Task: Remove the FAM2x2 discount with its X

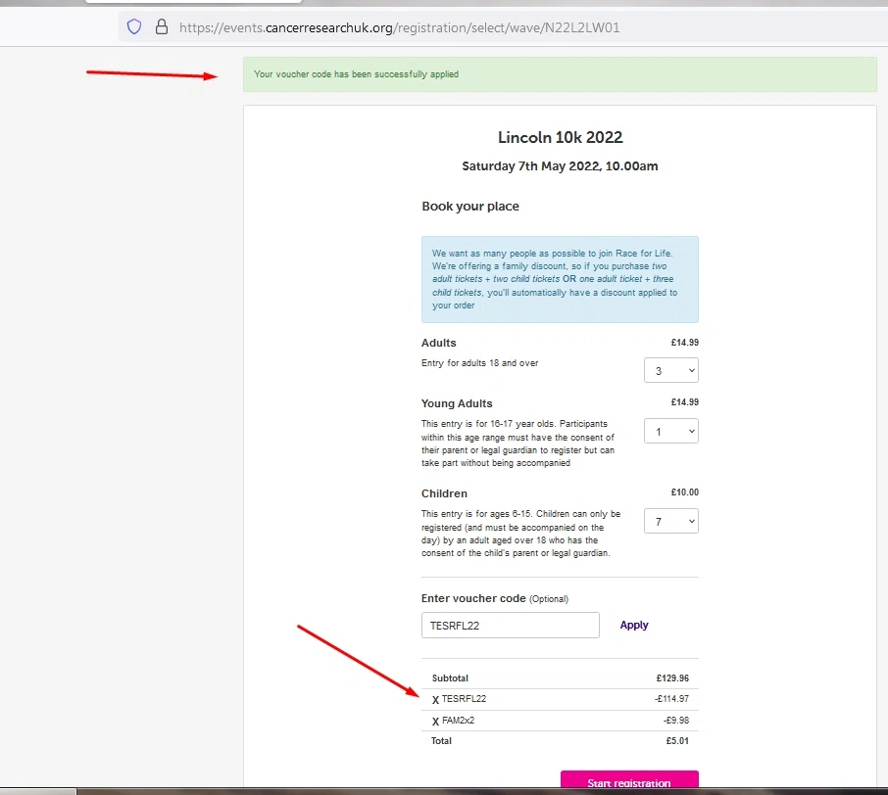Action: click(x=435, y=722)
